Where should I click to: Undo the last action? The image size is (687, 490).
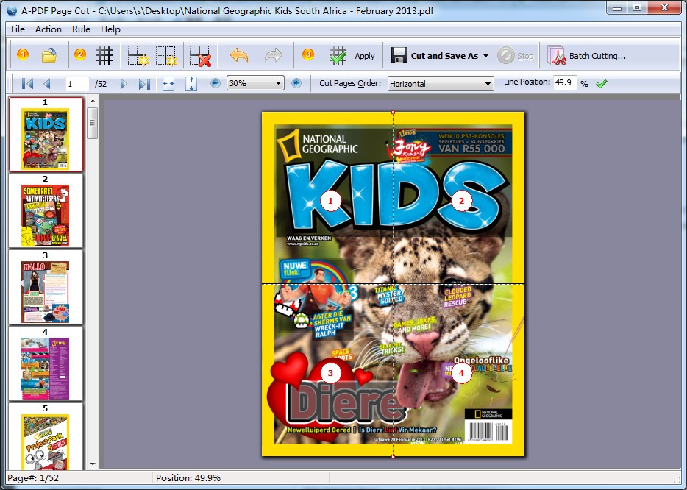(239, 55)
